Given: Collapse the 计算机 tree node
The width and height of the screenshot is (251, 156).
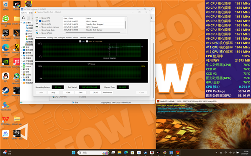Looking at the screenshot, I should point(21,23).
